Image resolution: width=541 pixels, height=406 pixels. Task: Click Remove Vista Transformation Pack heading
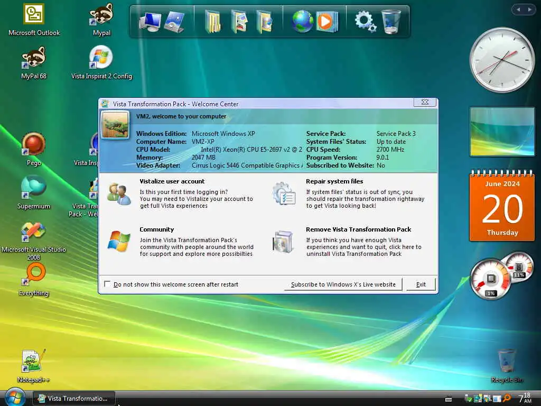[359, 229]
